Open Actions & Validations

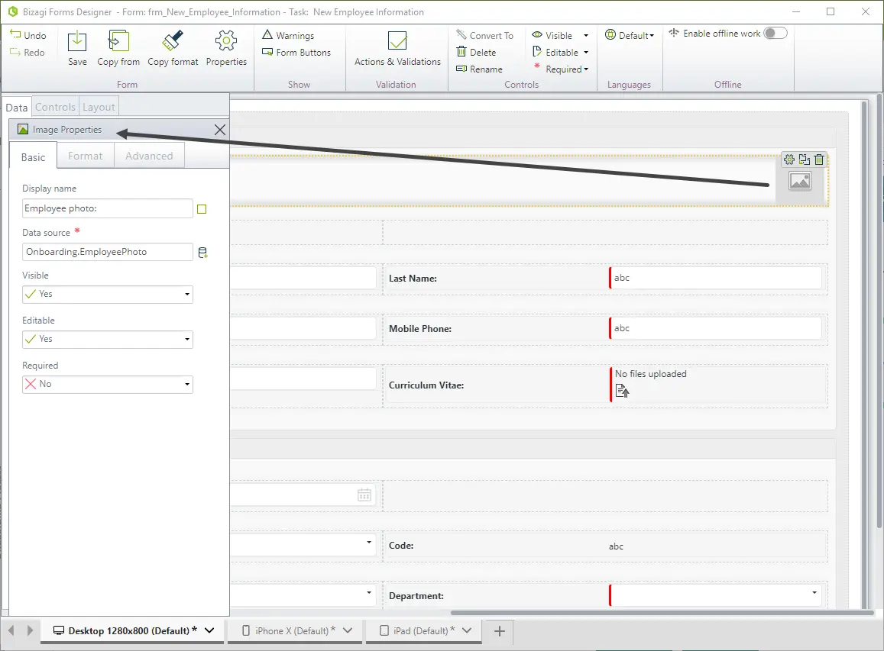397,48
